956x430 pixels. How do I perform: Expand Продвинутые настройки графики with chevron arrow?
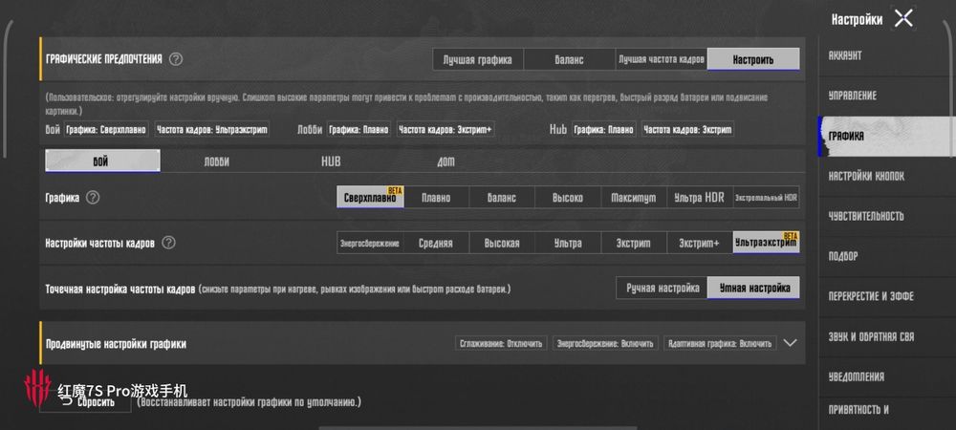791,343
